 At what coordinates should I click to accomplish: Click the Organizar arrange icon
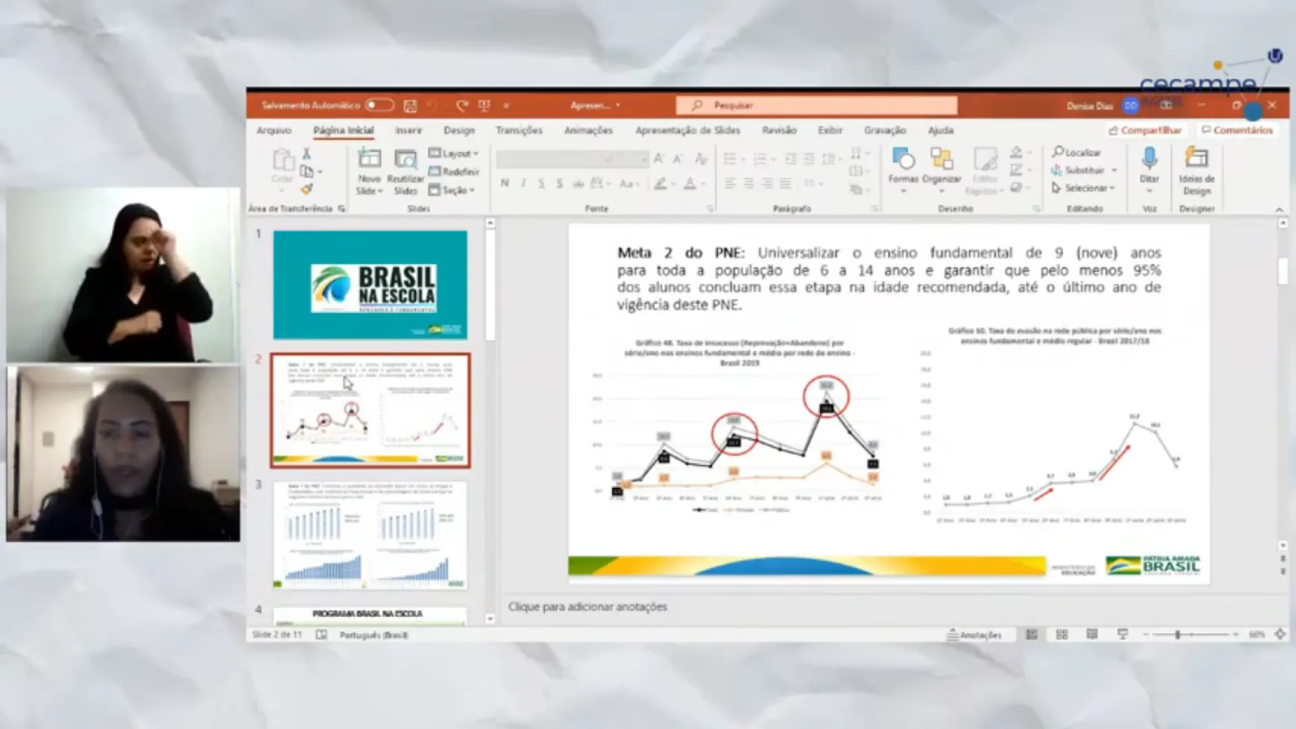[941, 160]
